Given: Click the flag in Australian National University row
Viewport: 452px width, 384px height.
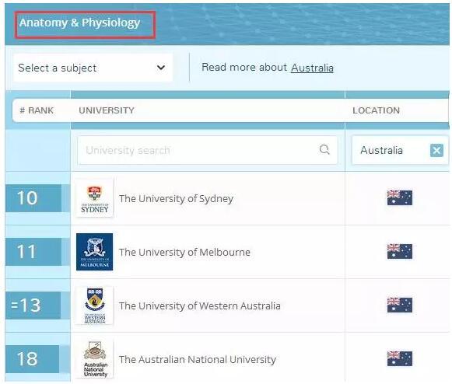Looking at the screenshot, I should tap(400, 358).
